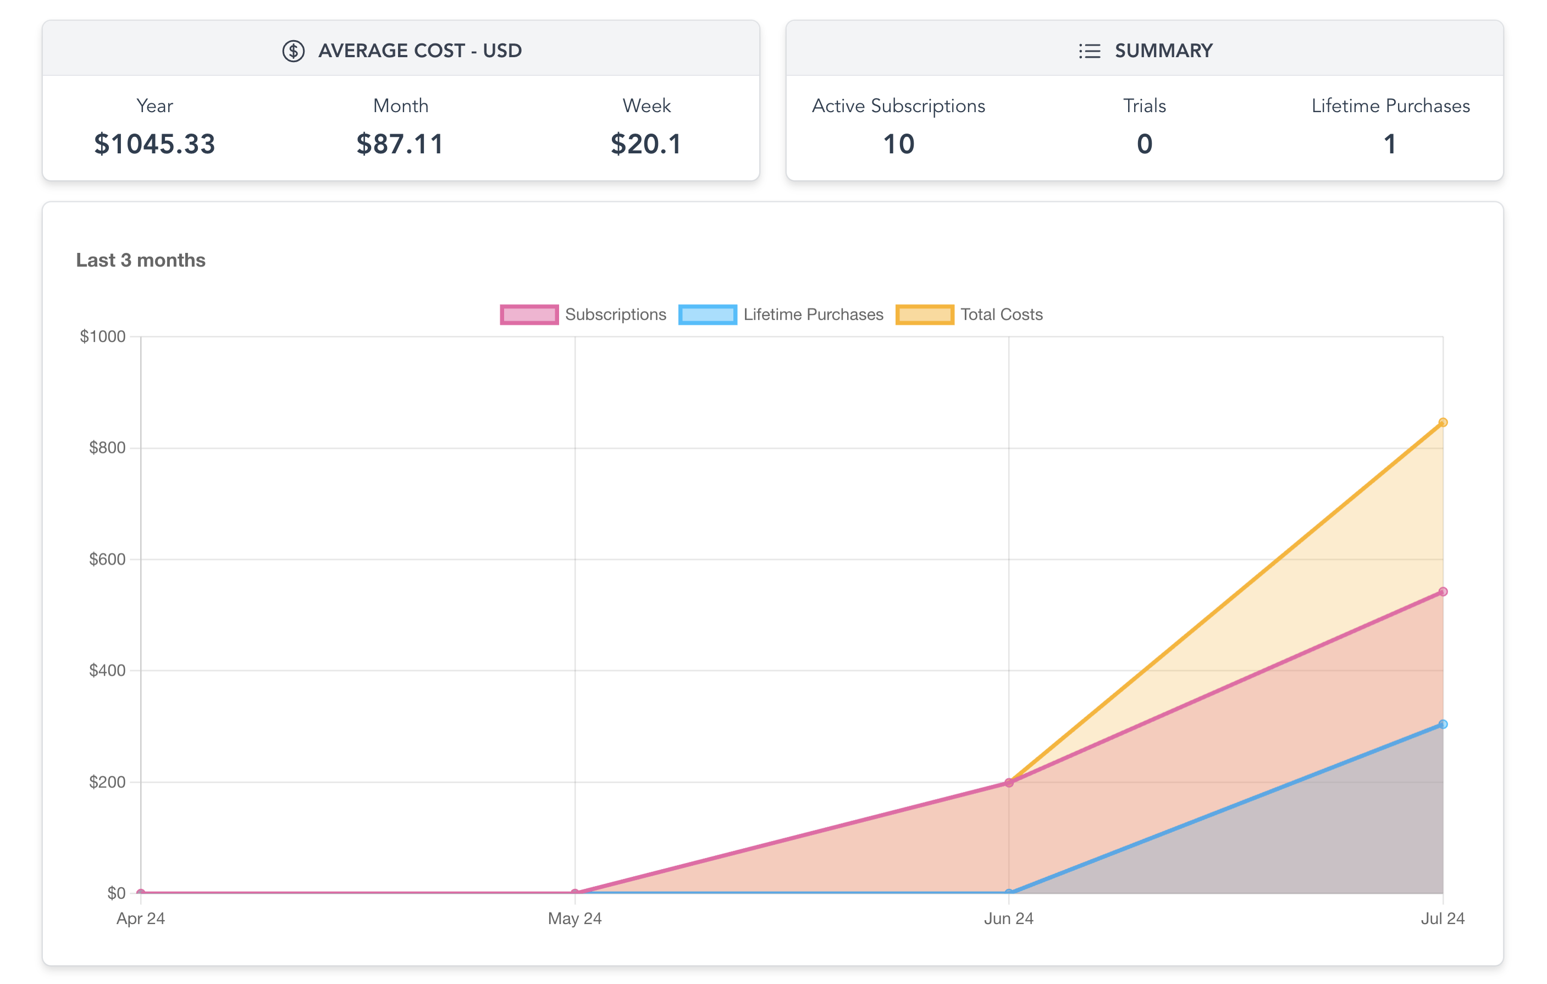Click the Apr 24 x-axis label
Viewport: 1547px width, 984px height.
[x=141, y=919]
